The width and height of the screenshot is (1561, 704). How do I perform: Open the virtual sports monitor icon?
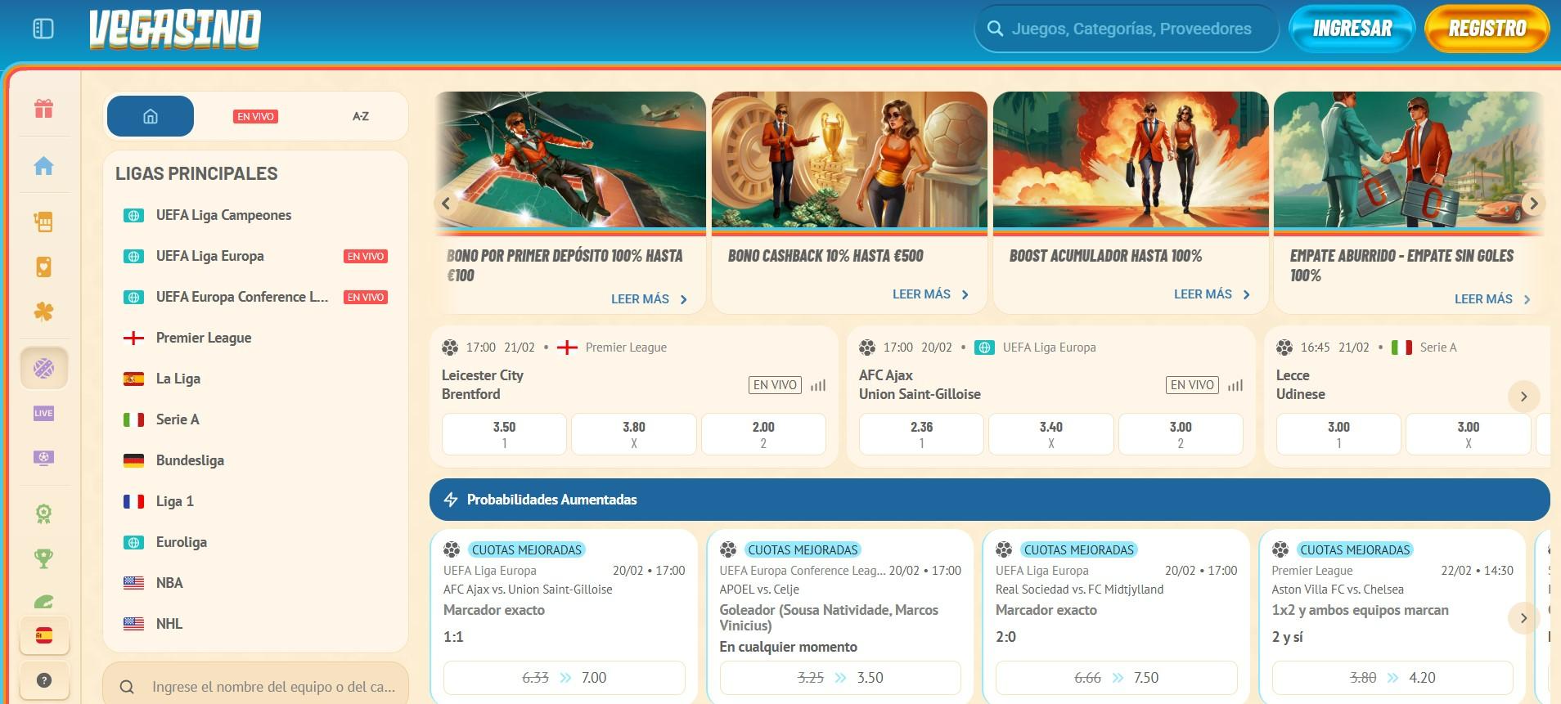tap(44, 458)
